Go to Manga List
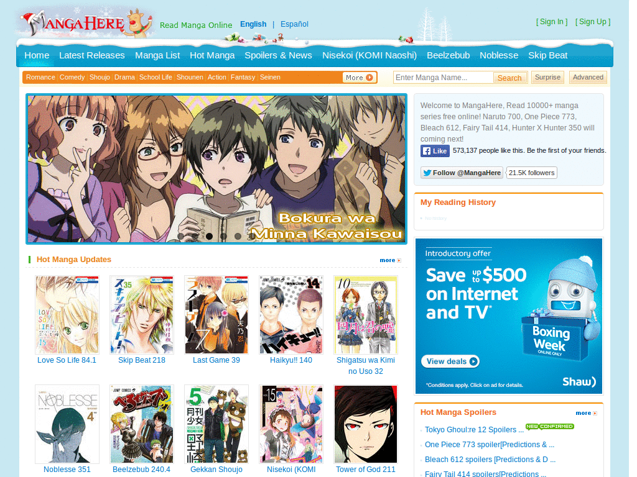The height and width of the screenshot is (477, 637). coord(157,55)
